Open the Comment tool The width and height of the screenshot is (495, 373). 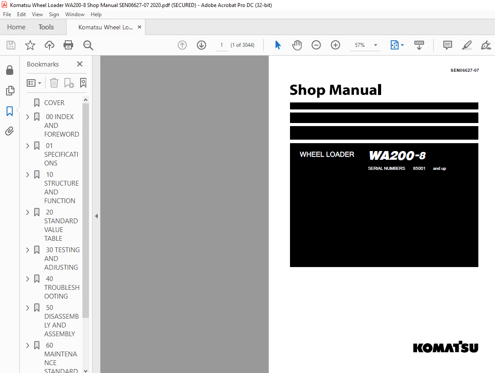(x=447, y=45)
